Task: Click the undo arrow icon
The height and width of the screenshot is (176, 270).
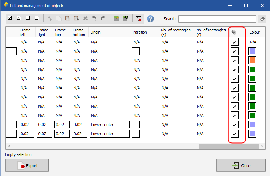Action: pyautogui.click(x=94, y=18)
